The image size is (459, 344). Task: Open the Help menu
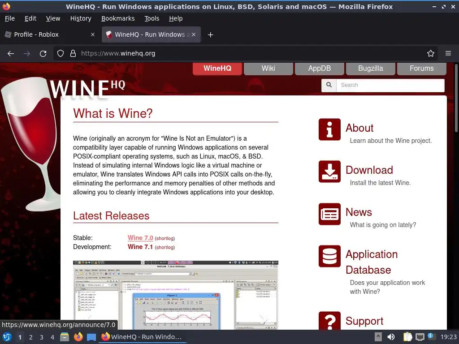(x=176, y=18)
